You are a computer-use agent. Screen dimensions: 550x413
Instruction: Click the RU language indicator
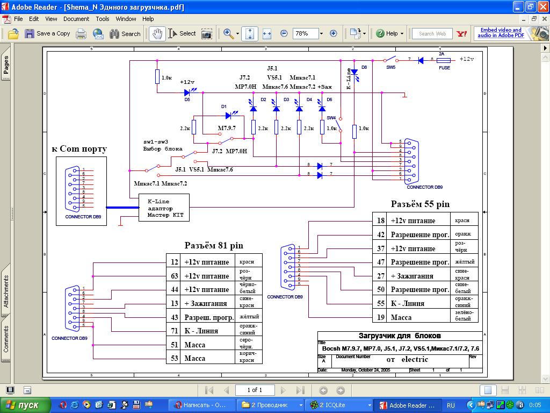coord(451,405)
